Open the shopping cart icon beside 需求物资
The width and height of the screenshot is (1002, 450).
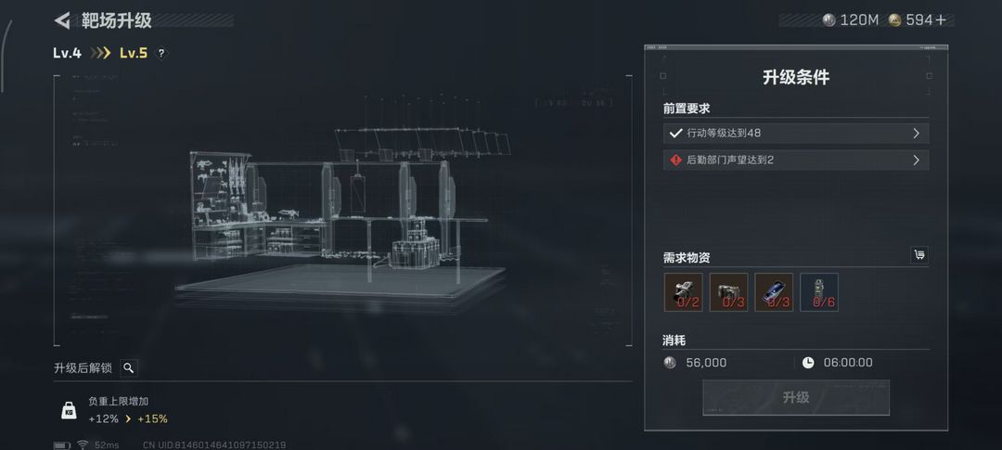coord(918,255)
